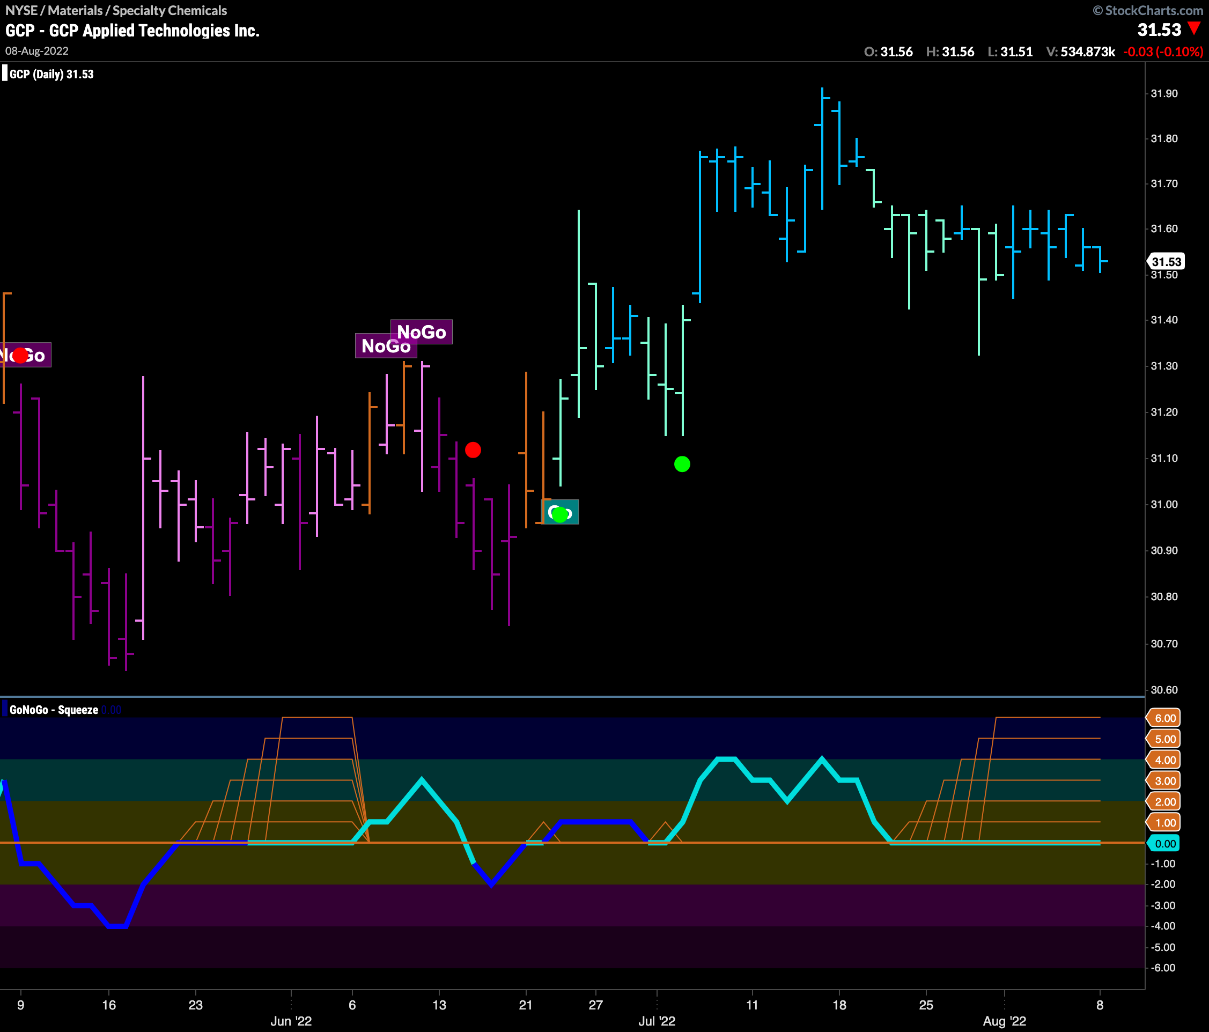The image size is (1209, 1032).
Task: Click the red dot on the leftmost NoGo label
Action: tap(20, 355)
